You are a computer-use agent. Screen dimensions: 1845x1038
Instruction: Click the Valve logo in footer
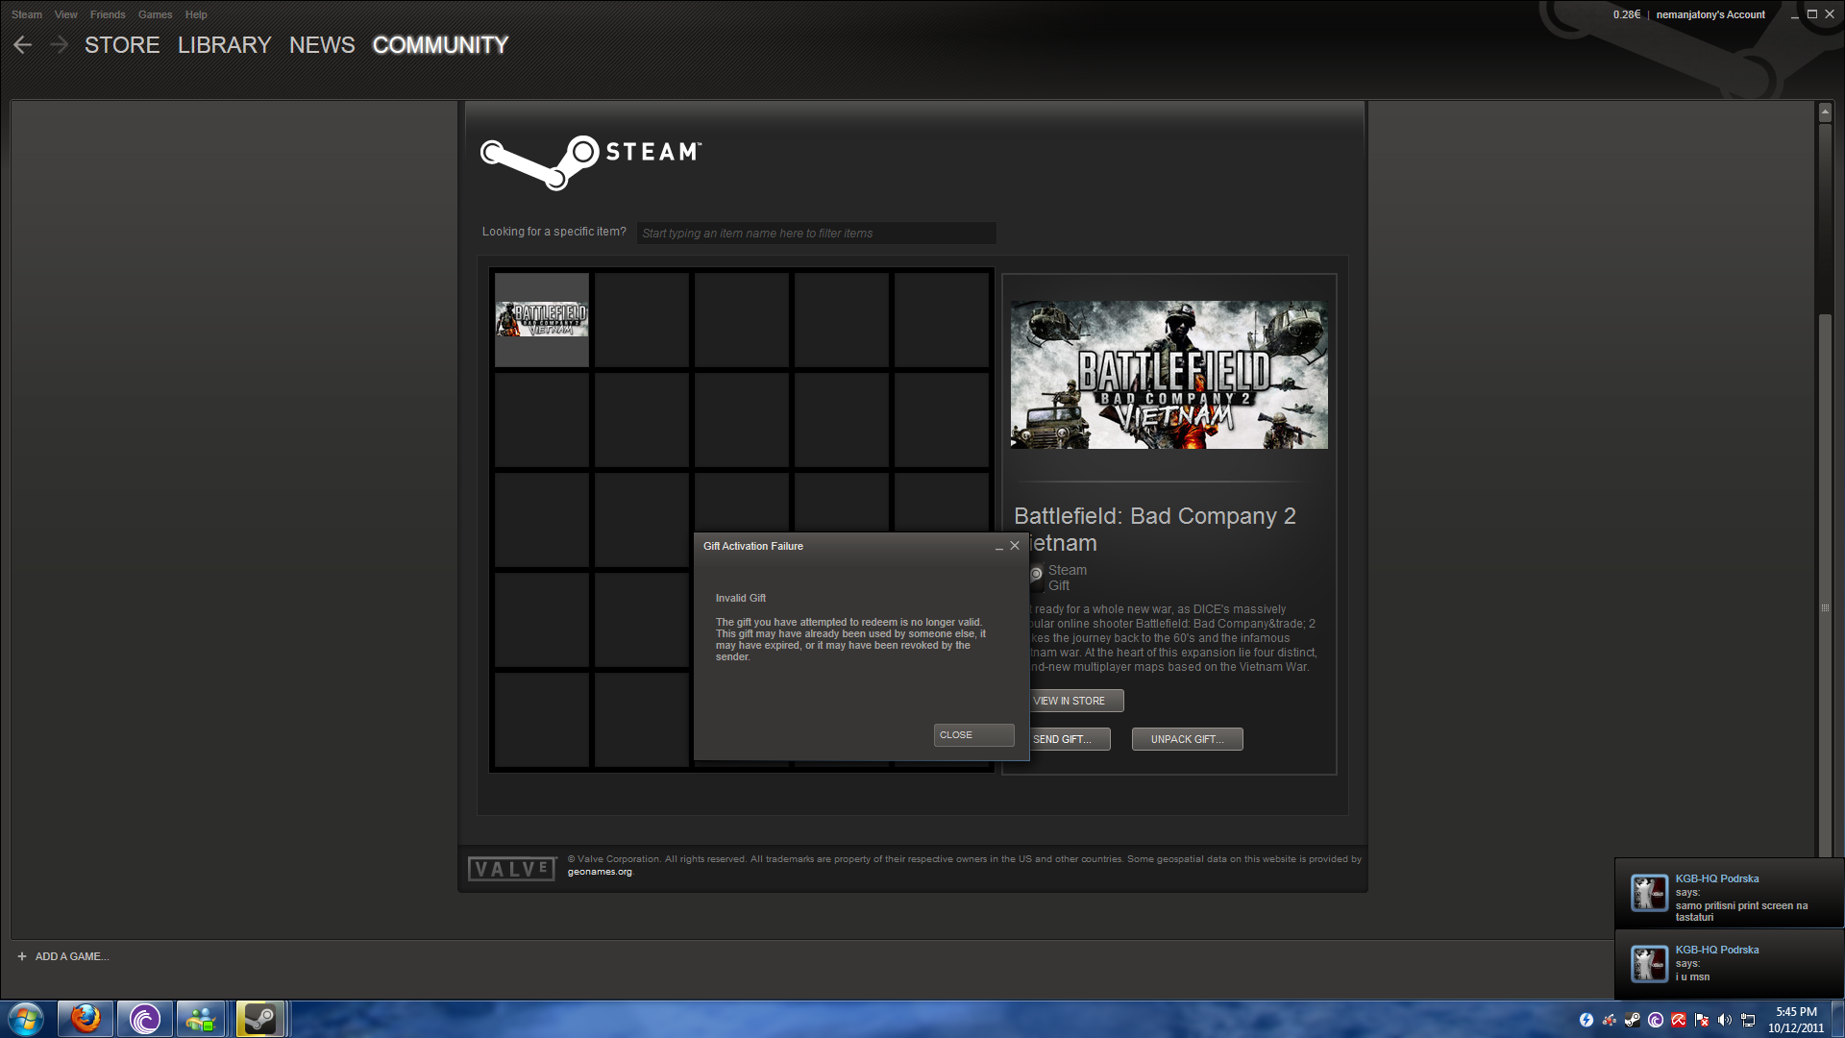[512, 869]
